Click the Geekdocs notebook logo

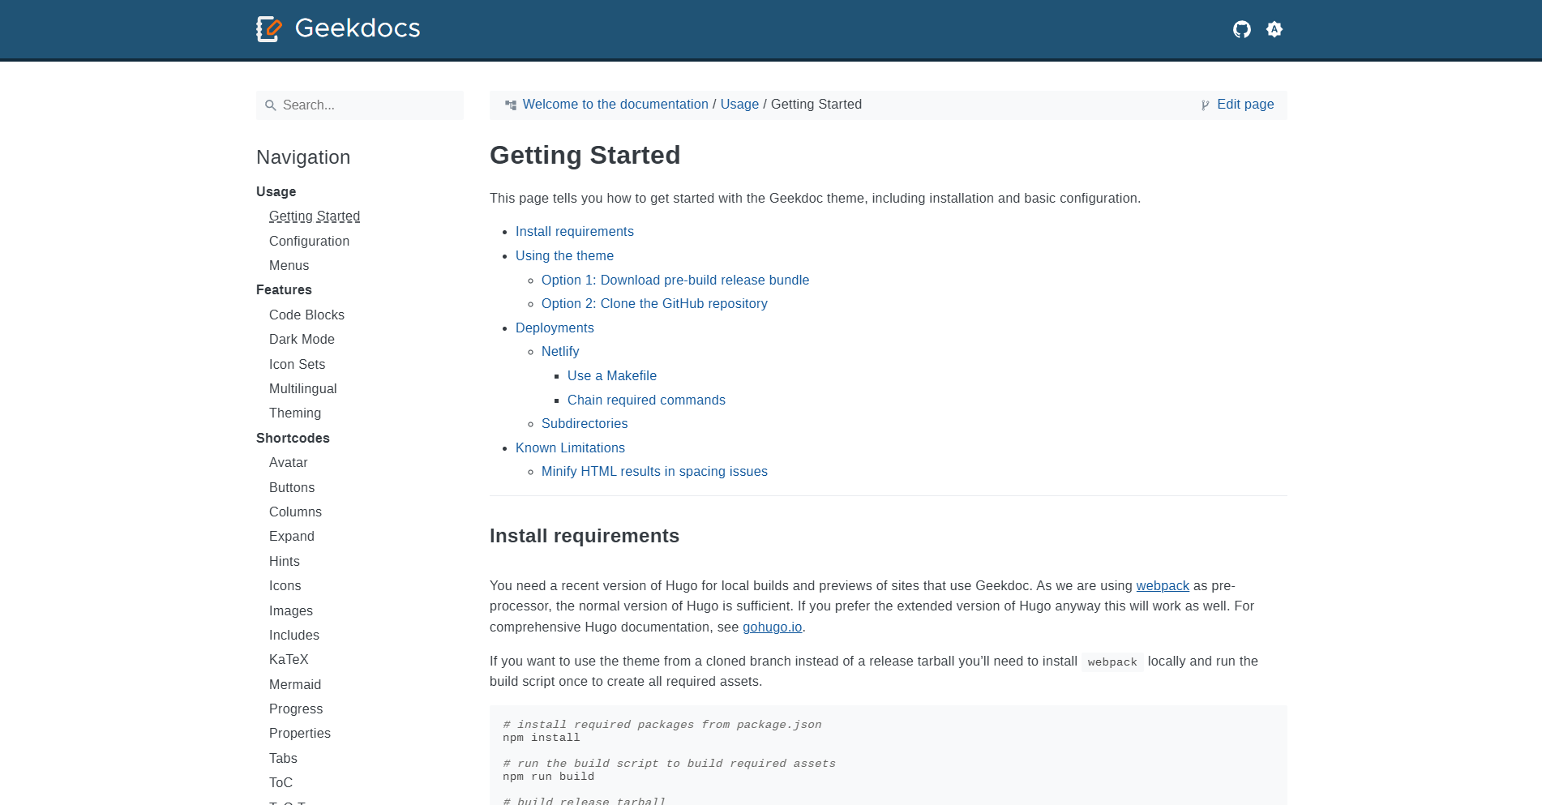click(269, 29)
